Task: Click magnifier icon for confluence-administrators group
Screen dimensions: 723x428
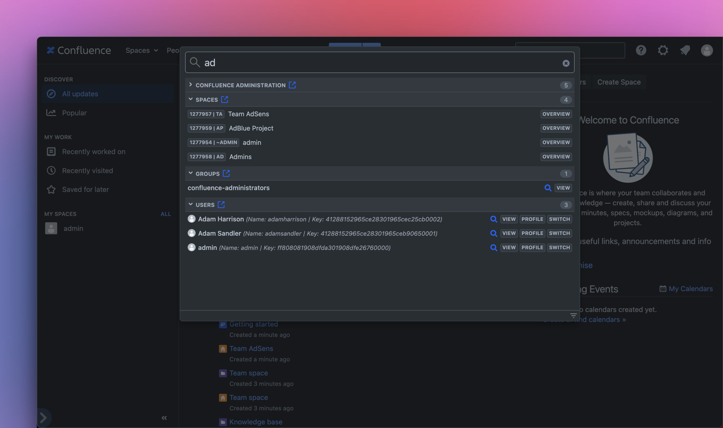Action: click(548, 188)
